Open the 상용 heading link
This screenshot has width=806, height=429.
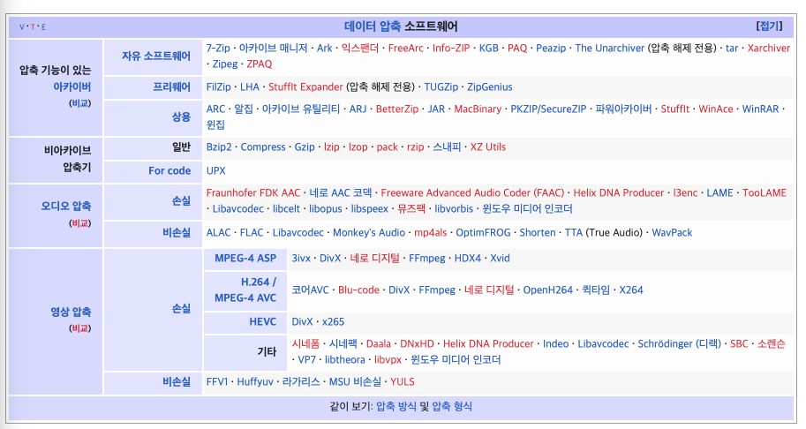(181, 117)
